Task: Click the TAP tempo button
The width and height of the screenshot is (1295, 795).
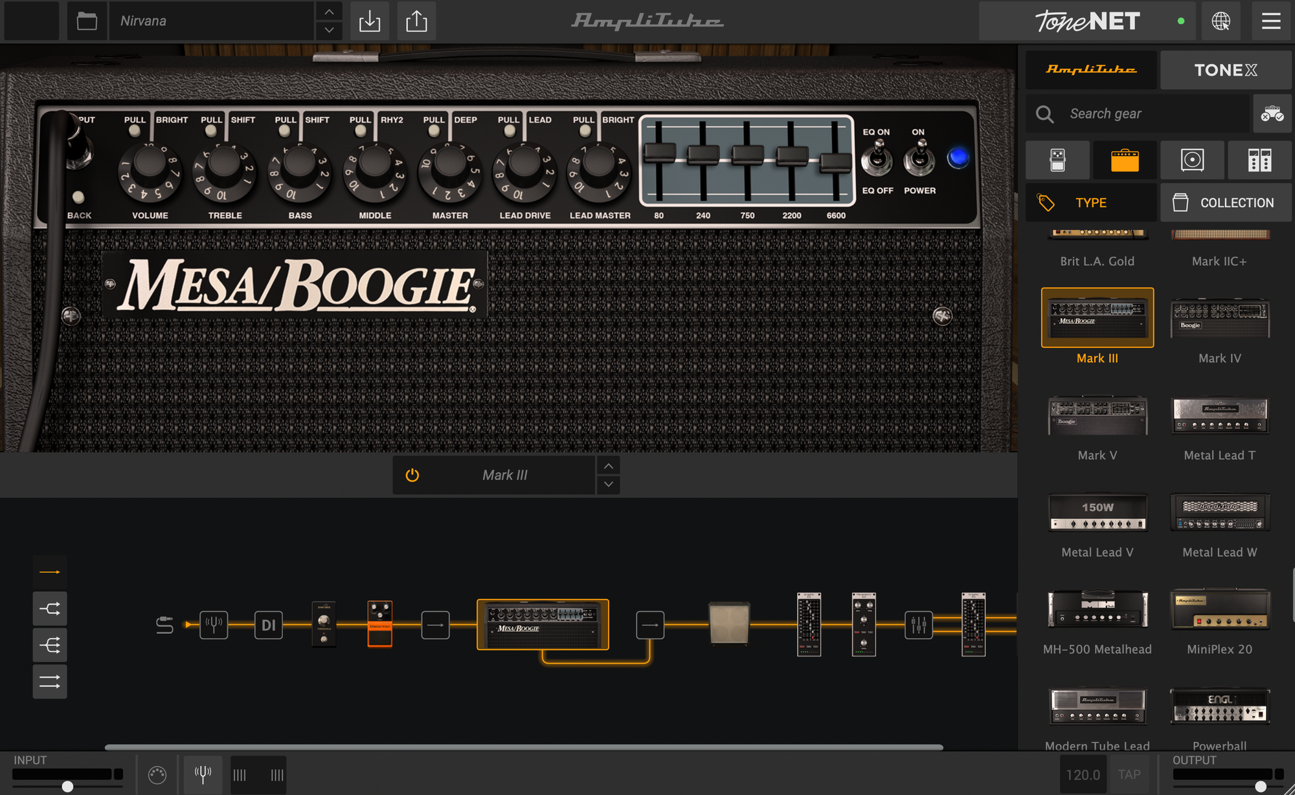Action: (1129, 774)
